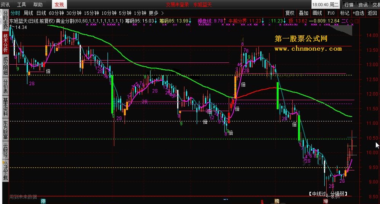Click the 标记 mark tool
This screenshot has width=380, height=204.
click(x=345, y=13)
